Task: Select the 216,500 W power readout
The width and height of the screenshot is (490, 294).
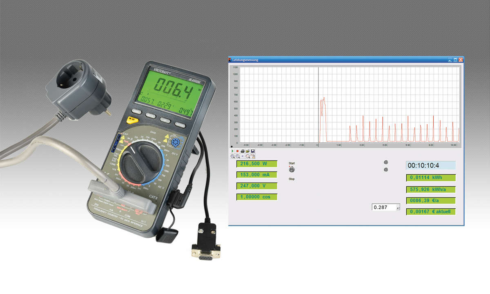Action: 257,164
